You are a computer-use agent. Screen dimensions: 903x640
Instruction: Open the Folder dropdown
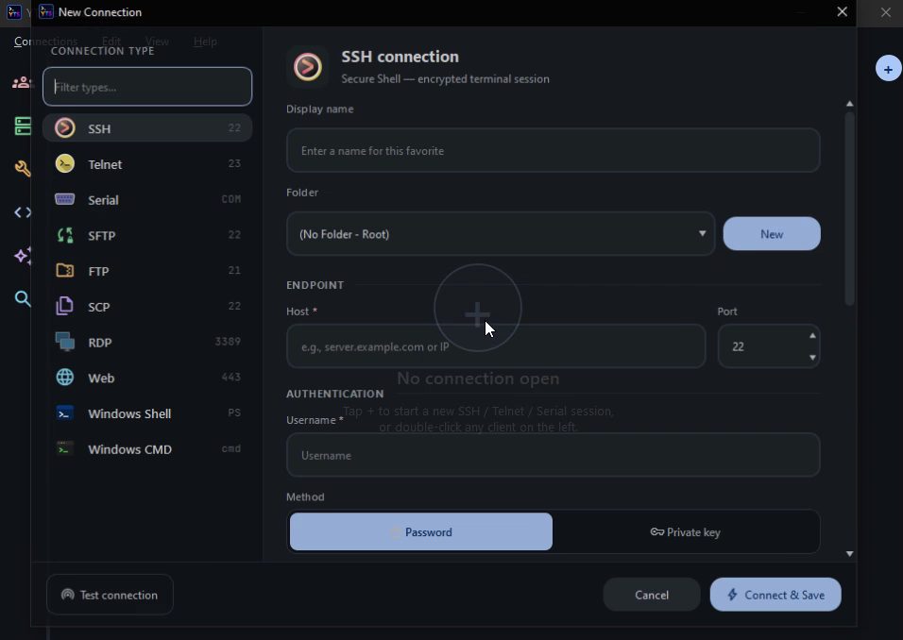(501, 234)
